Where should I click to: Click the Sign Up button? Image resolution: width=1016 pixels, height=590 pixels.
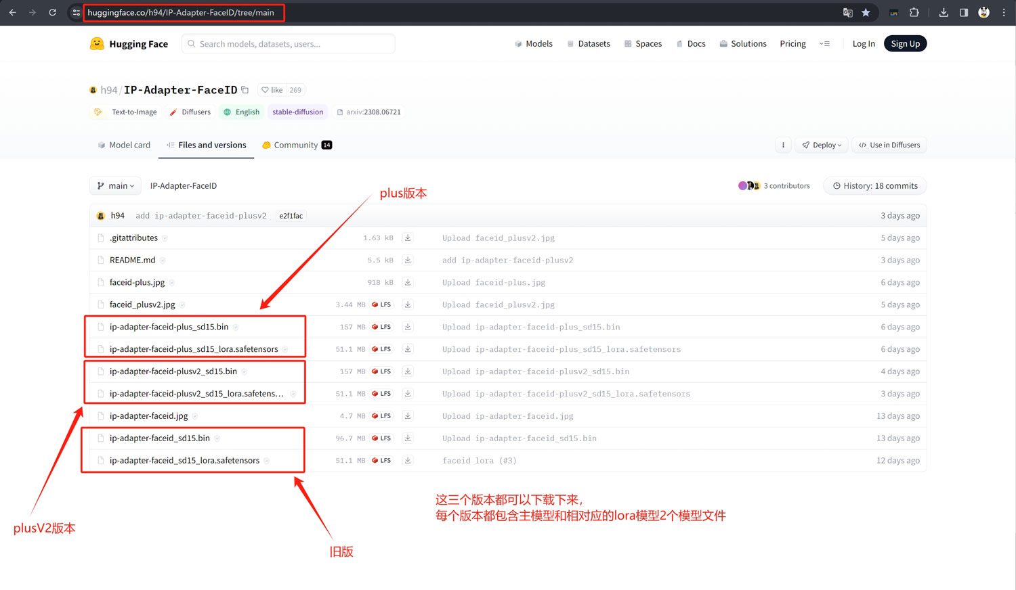[906, 44]
